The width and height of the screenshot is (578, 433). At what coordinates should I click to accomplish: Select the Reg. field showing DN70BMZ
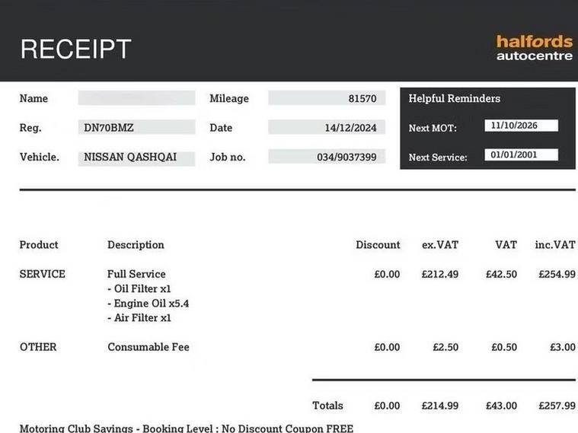[136, 128]
